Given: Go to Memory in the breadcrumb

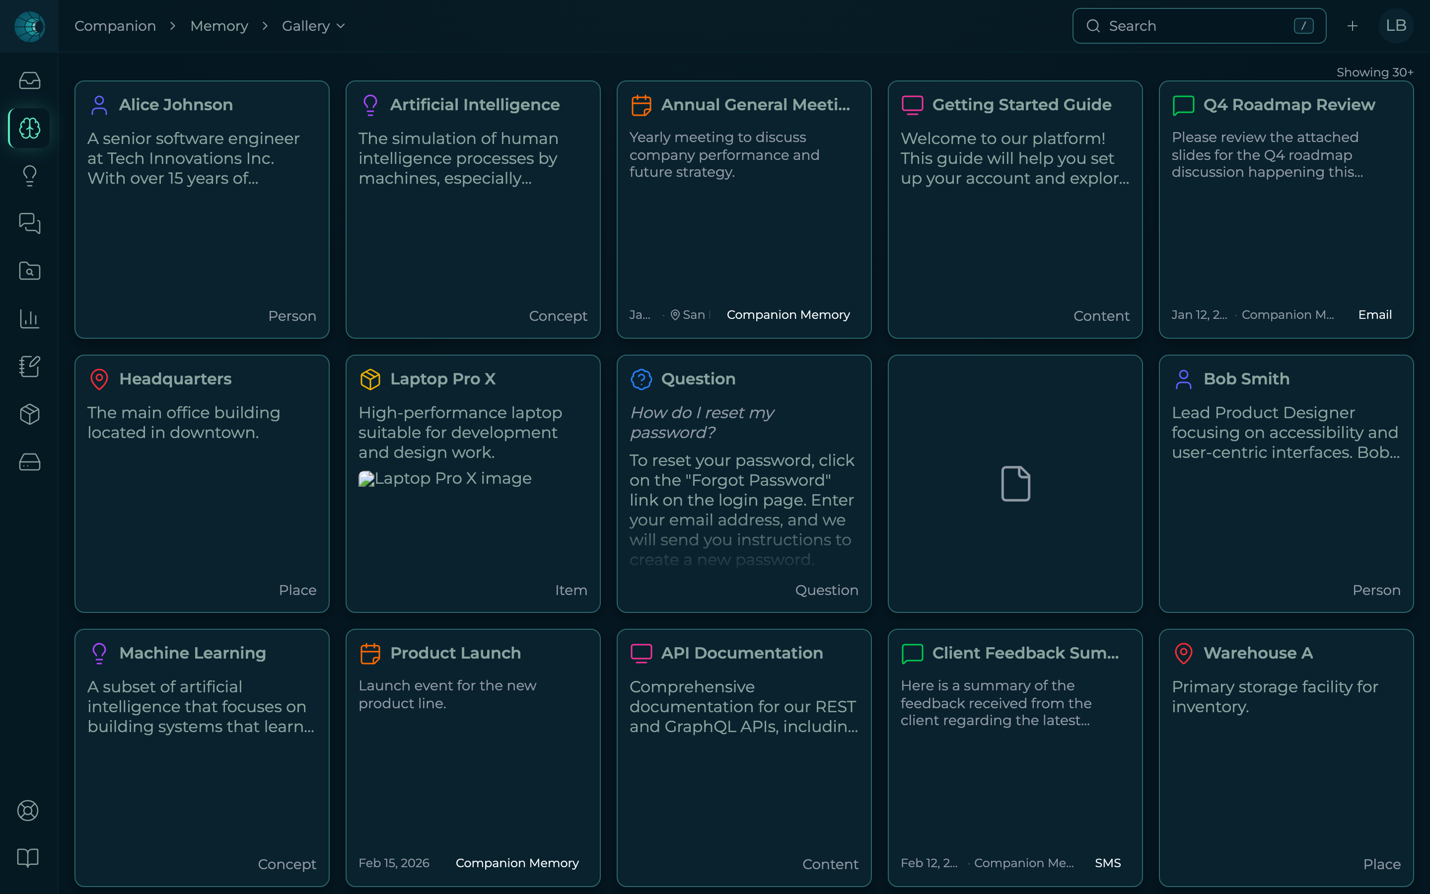Looking at the screenshot, I should coord(218,26).
